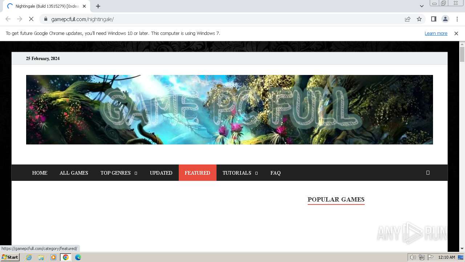Open Chrome side panel
The width and height of the screenshot is (465, 262).
[x=433, y=19]
